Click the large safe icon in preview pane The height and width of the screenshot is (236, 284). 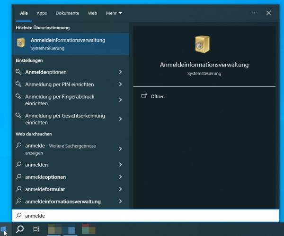point(202,44)
